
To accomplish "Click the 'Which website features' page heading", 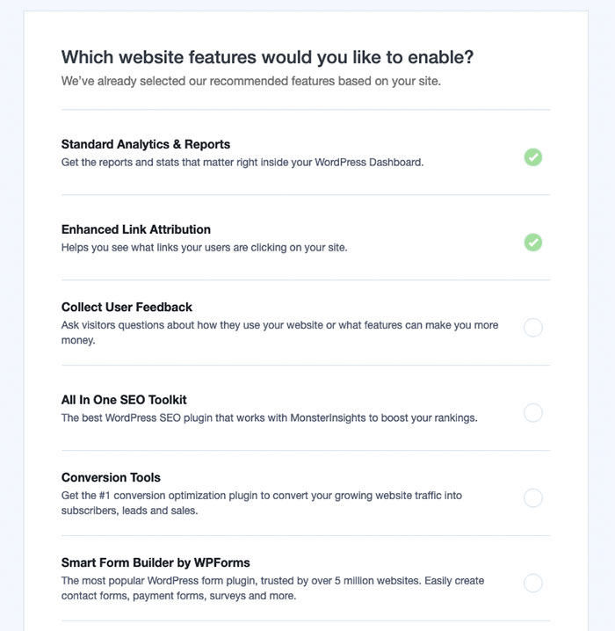I will tap(267, 58).
